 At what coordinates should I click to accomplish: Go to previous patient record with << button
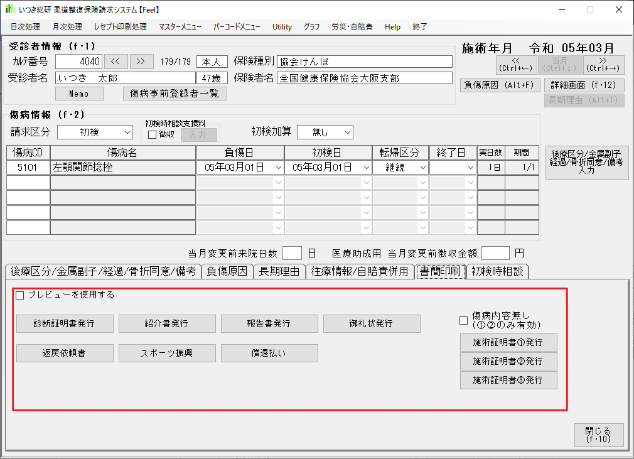116,61
